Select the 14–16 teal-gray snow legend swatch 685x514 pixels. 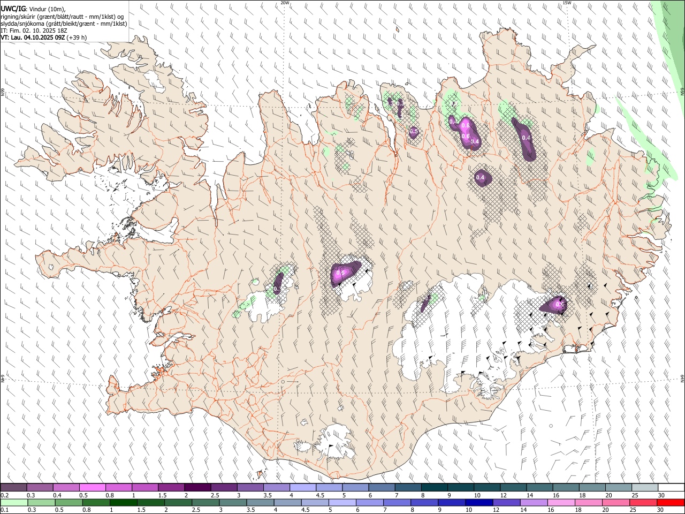coord(539,487)
